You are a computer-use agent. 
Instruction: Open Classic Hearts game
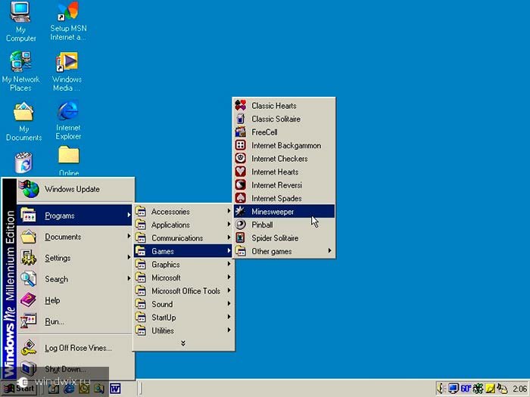(x=284, y=106)
